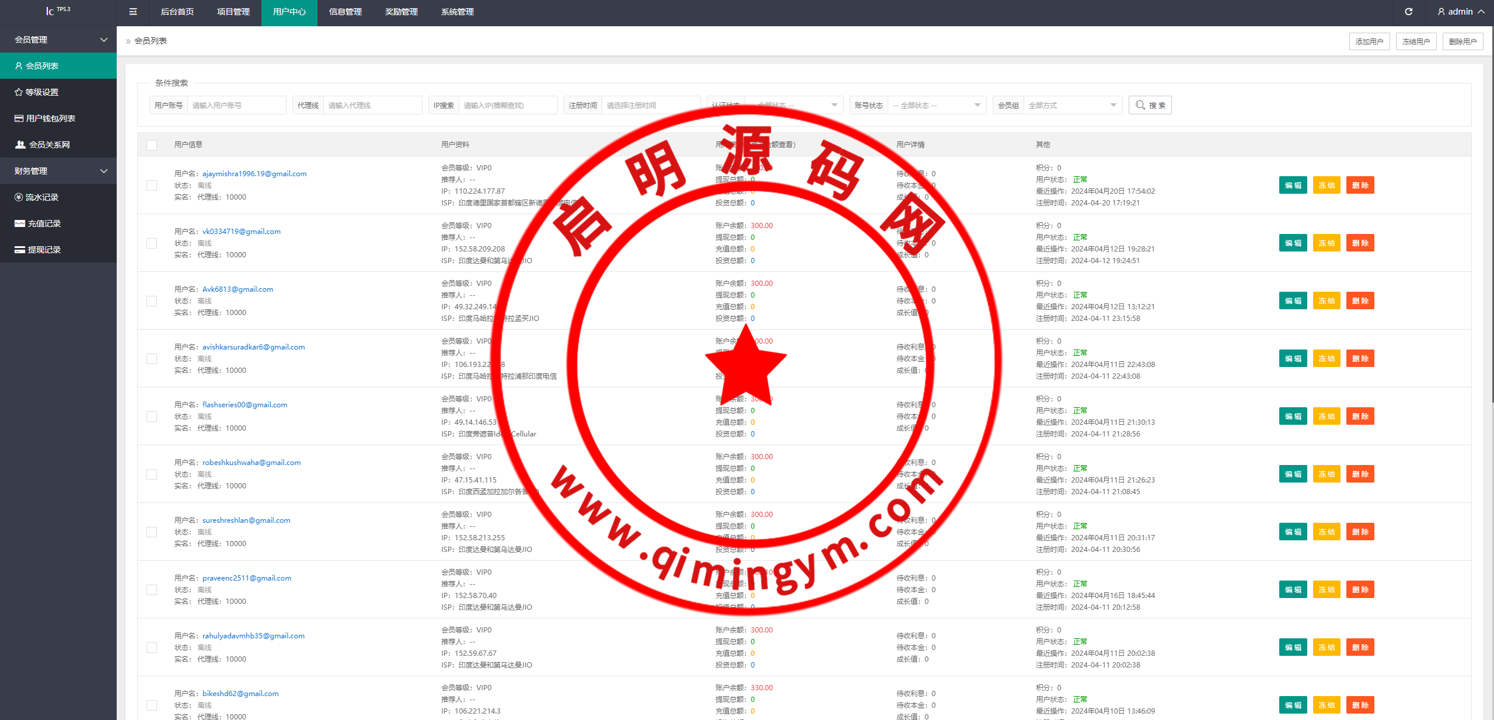
Task: Check the row checkbox for ajaymishra1996.19@gmail.com
Action: [x=152, y=186]
